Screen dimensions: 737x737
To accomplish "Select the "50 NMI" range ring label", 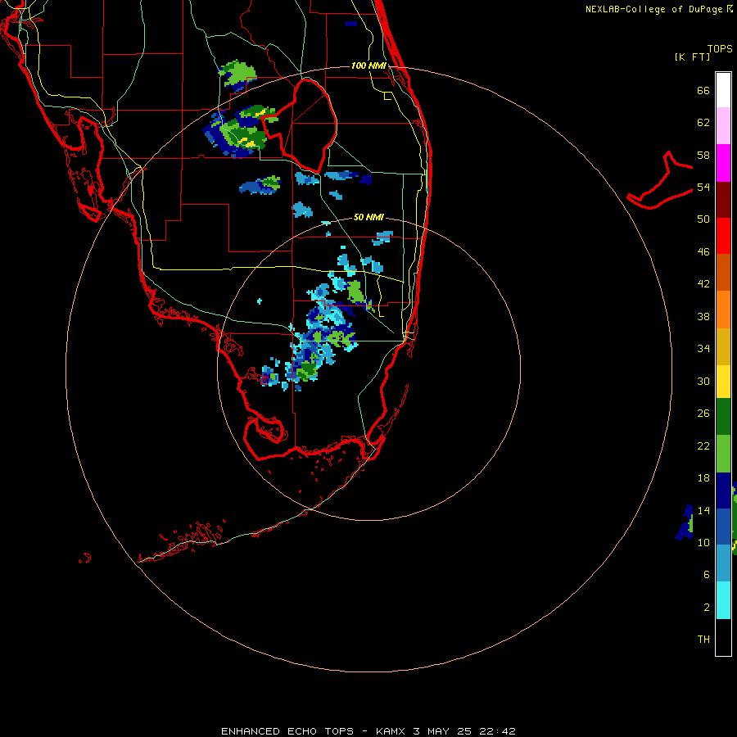I will (x=368, y=217).
